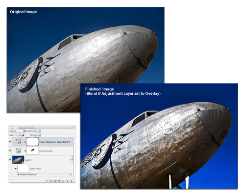This screenshot has width=245, height=196.
Task: Toggle Smart Filters visibility eye
Action: click(16, 169)
